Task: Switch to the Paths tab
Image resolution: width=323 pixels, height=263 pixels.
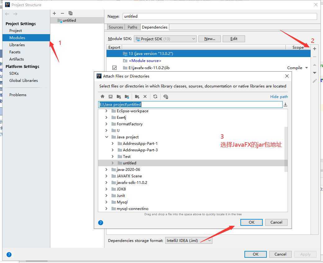Action: click(132, 27)
